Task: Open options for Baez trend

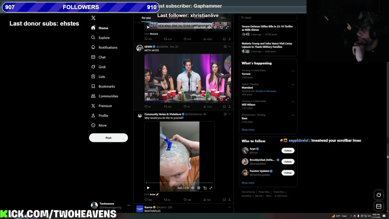Action: 293,115
